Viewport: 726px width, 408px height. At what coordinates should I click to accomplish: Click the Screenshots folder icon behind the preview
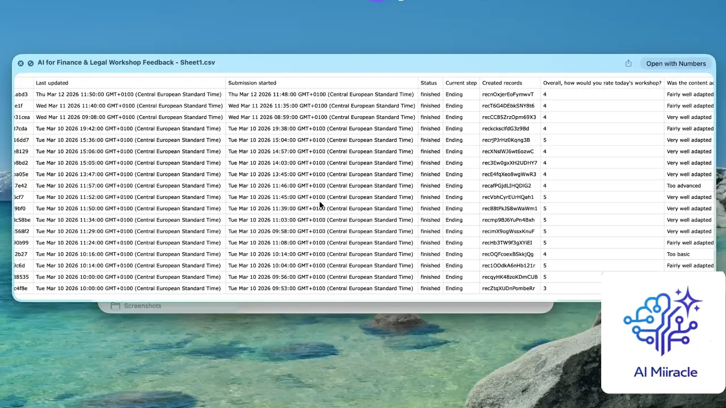(x=115, y=306)
